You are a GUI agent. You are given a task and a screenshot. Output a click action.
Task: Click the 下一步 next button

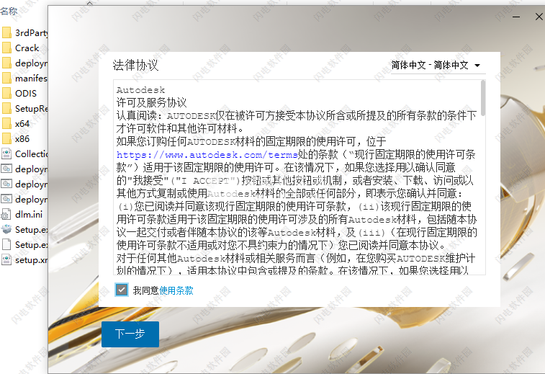[x=130, y=334]
